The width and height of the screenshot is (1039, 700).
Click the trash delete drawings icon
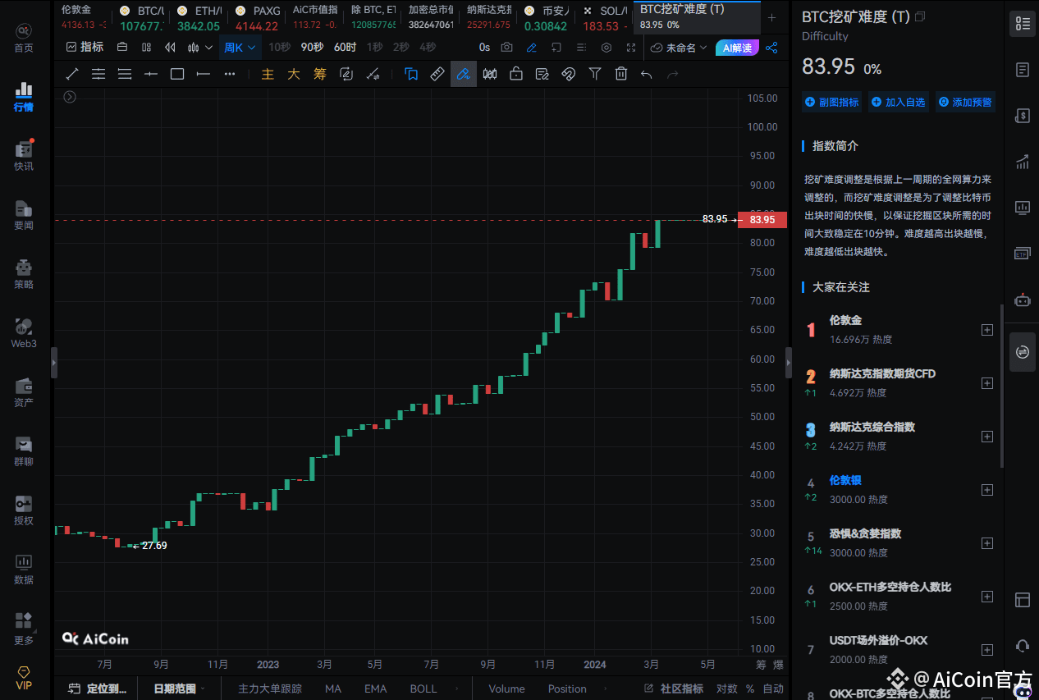pyautogui.click(x=621, y=74)
